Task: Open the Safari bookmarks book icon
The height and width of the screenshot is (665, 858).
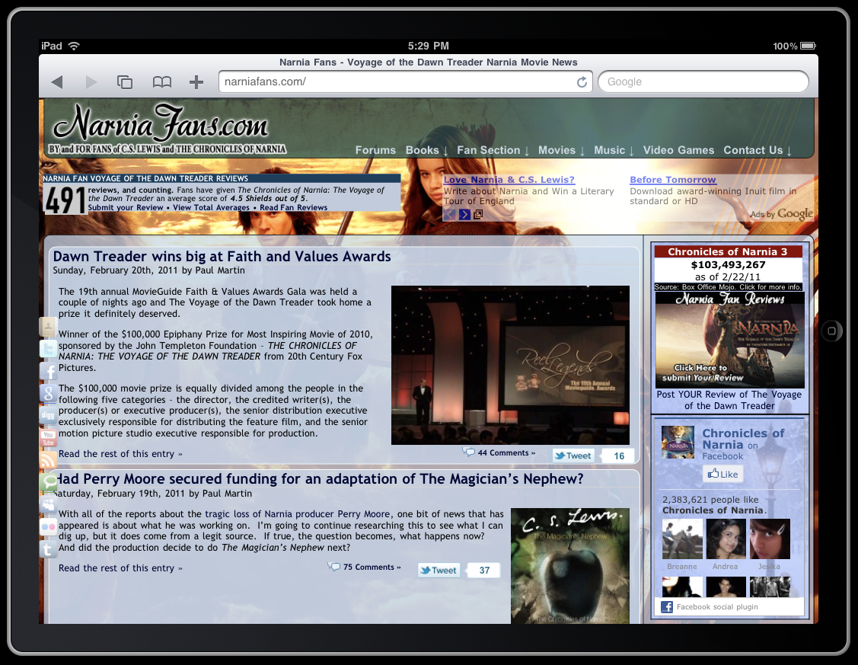Action: click(x=161, y=82)
